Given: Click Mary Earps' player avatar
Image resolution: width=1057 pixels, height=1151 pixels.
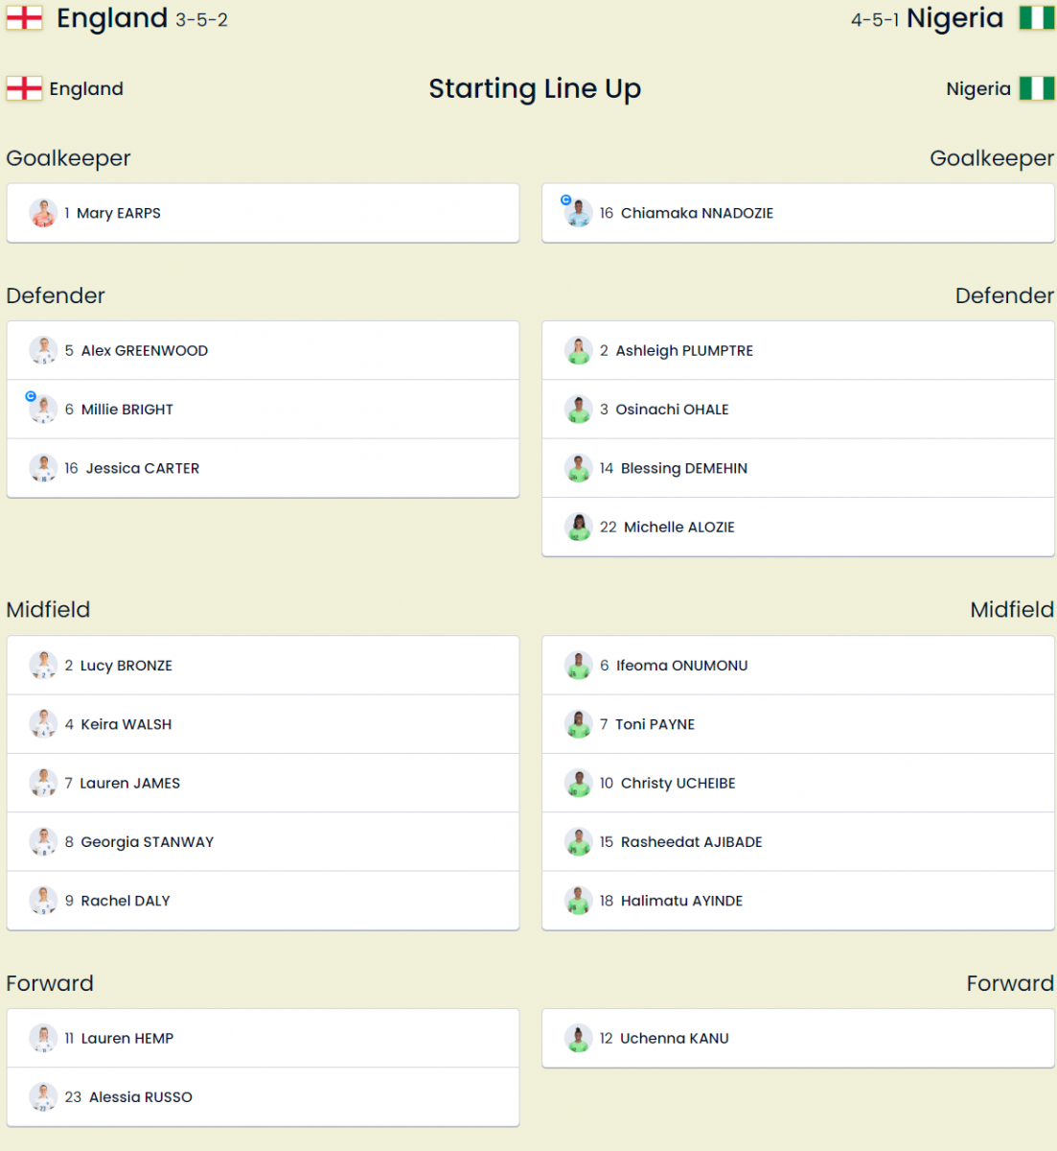Looking at the screenshot, I should (43, 213).
